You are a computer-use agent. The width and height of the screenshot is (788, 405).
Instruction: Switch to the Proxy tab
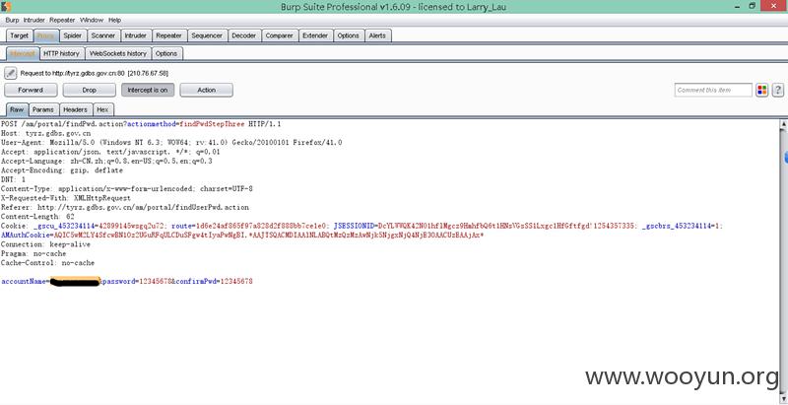click(x=46, y=35)
